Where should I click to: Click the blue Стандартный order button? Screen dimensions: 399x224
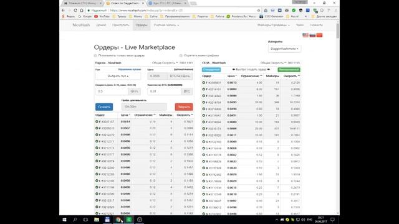[211, 70]
